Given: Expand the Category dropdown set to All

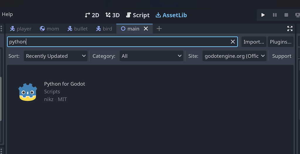Looking at the screenshot, I should pyautogui.click(x=152, y=56).
